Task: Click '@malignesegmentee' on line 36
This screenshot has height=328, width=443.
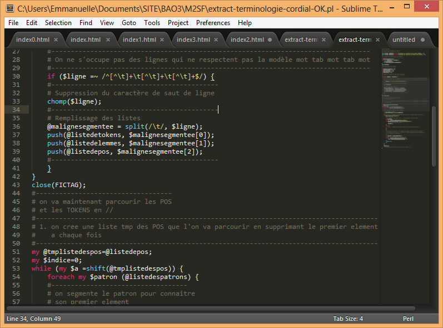Action: 80,126
